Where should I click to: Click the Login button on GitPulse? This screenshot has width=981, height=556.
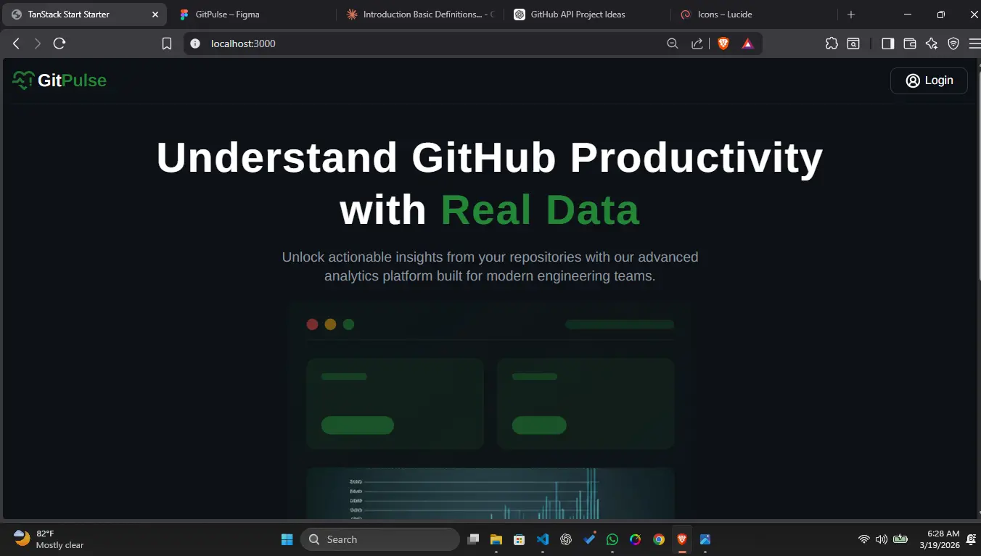(x=929, y=80)
